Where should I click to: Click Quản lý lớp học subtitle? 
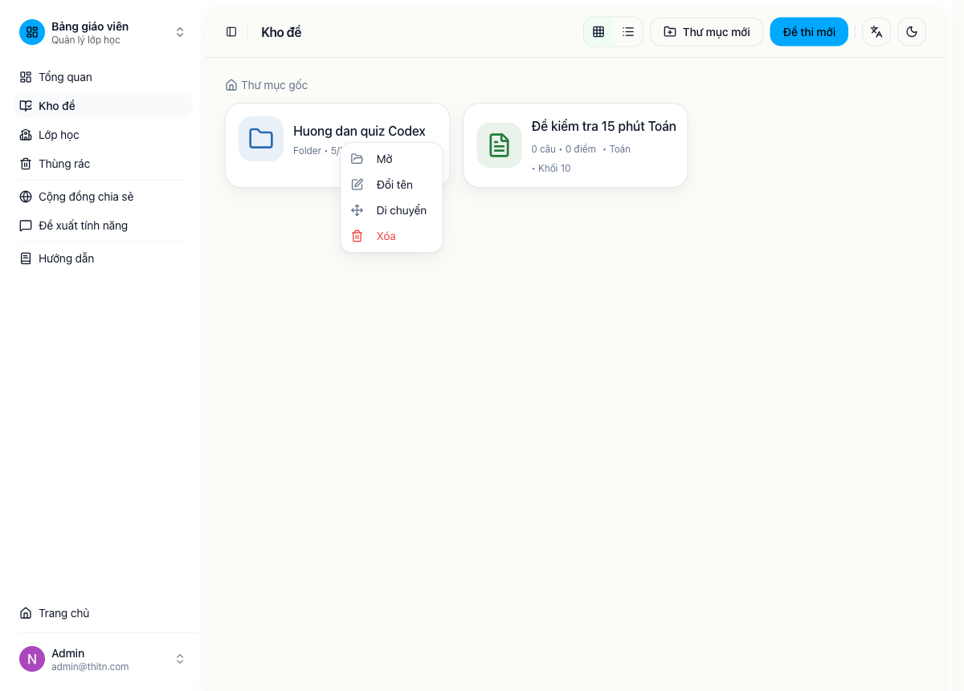86,40
